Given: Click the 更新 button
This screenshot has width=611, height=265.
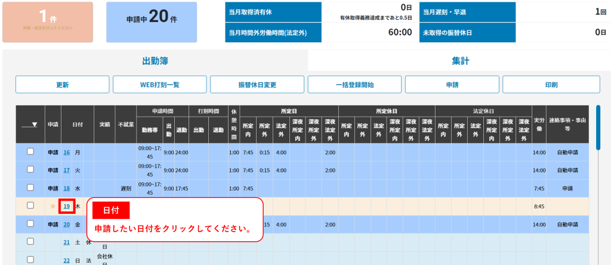Looking at the screenshot, I should 62,85.
